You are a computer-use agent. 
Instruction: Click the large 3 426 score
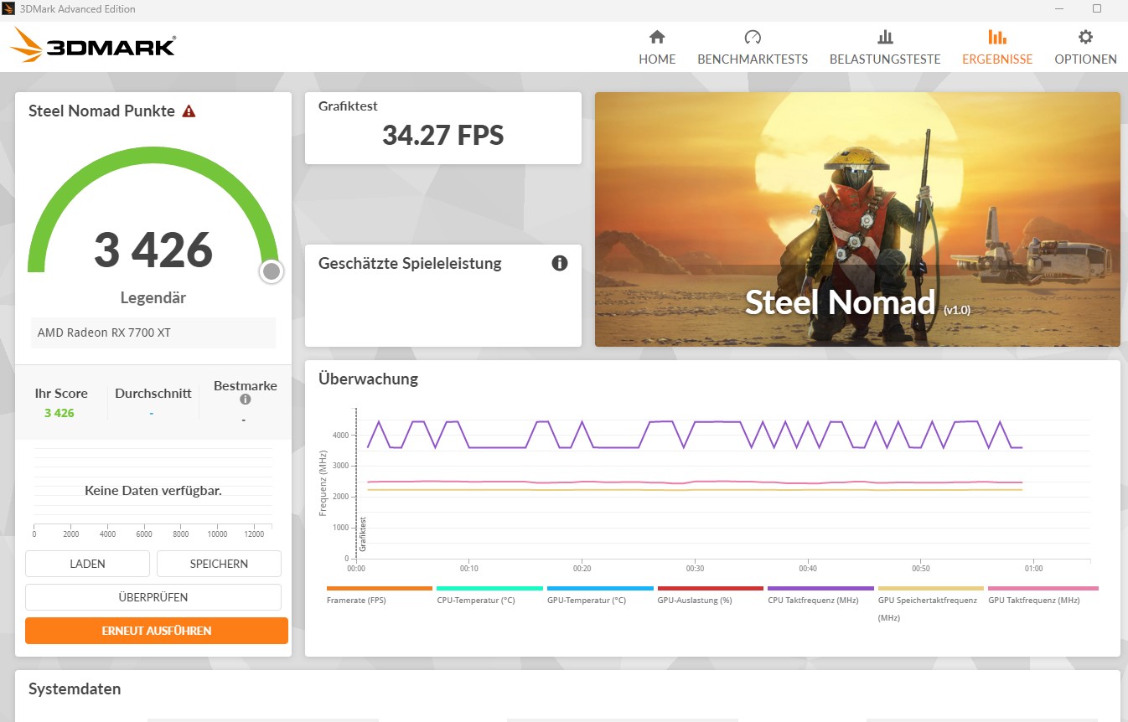(x=153, y=250)
